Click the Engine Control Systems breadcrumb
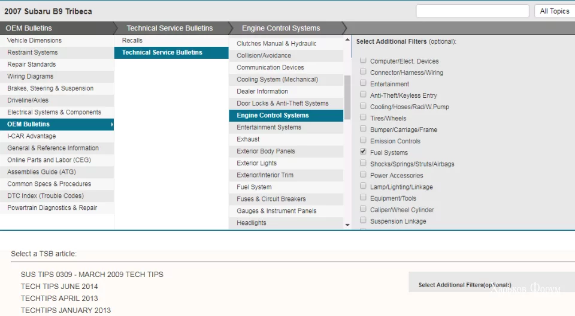 tap(281, 28)
